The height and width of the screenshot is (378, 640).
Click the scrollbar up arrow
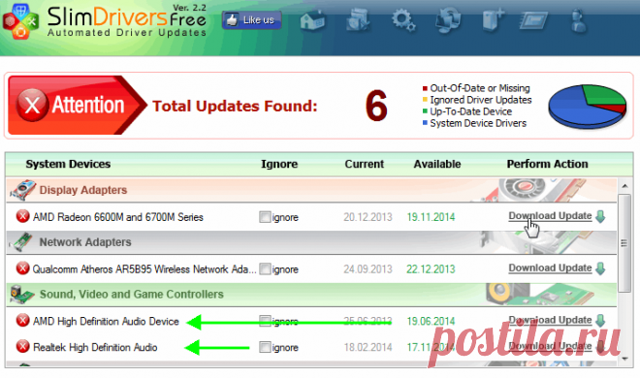coord(624,186)
